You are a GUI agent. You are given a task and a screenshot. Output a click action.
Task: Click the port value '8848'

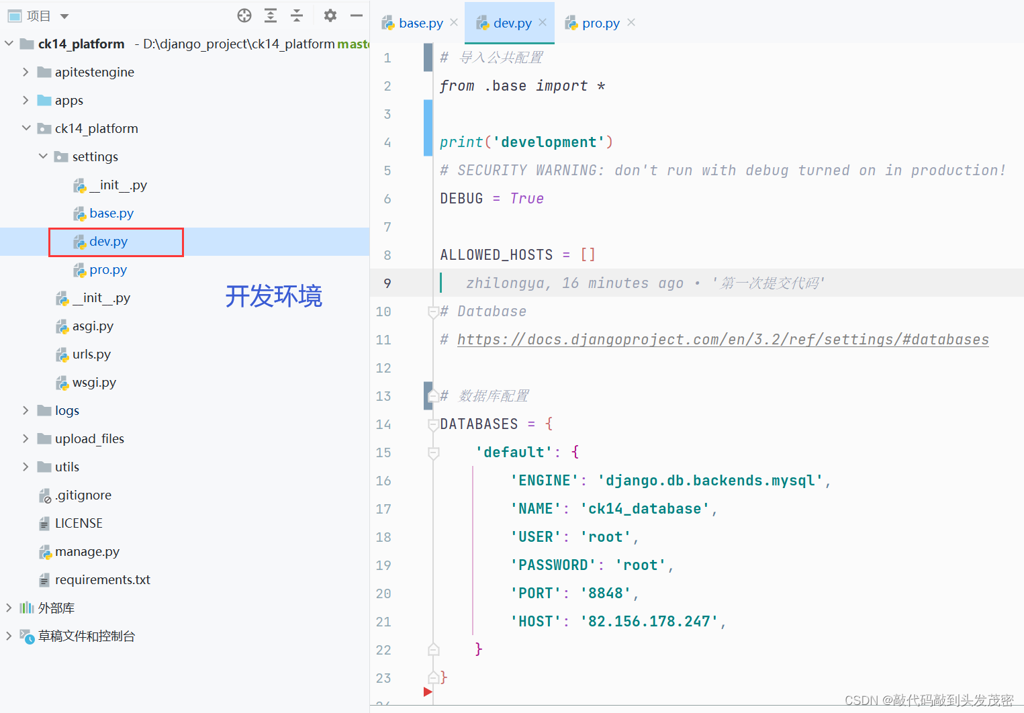[x=606, y=593]
